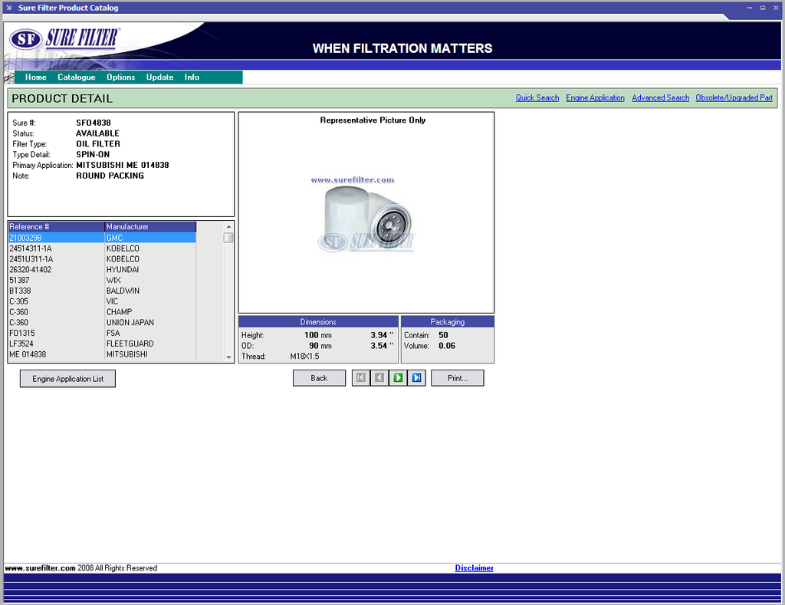
Task: Select reference row 24514311-1A
Action: coord(102,248)
